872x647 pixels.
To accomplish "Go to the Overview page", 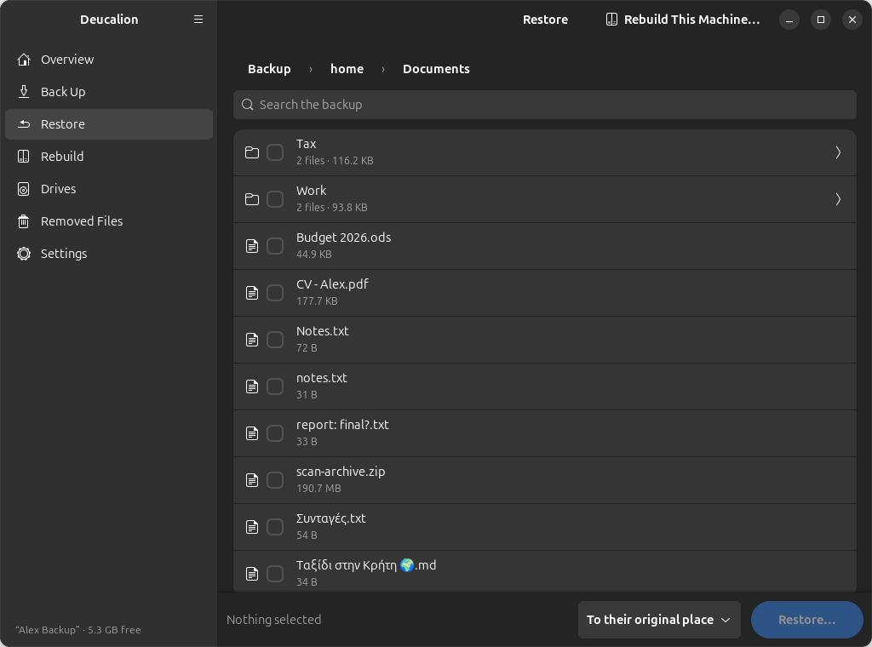I will (x=109, y=60).
